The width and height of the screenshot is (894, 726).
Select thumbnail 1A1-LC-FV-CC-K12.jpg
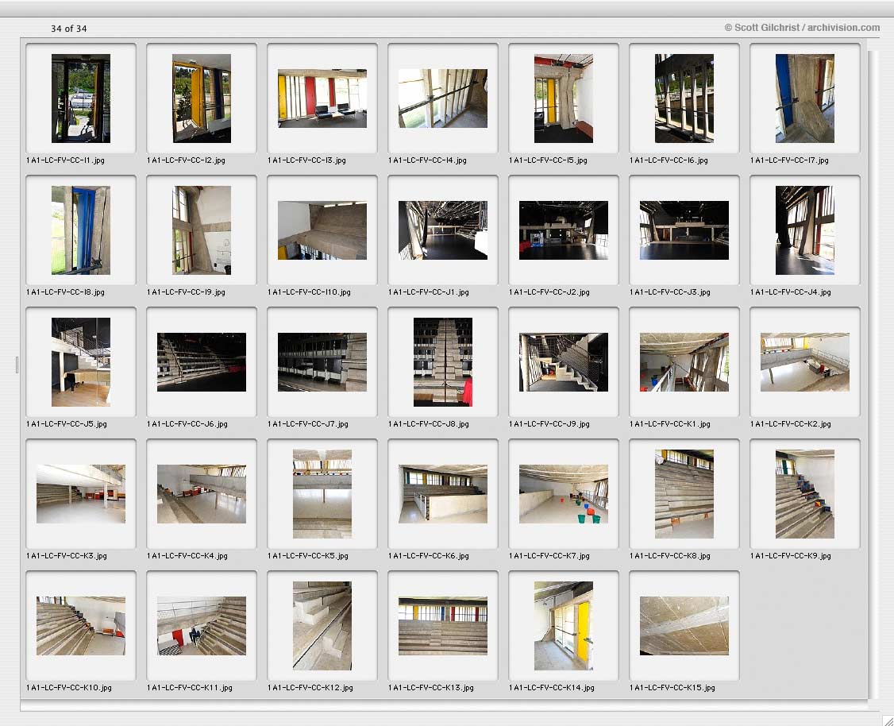(x=322, y=626)
